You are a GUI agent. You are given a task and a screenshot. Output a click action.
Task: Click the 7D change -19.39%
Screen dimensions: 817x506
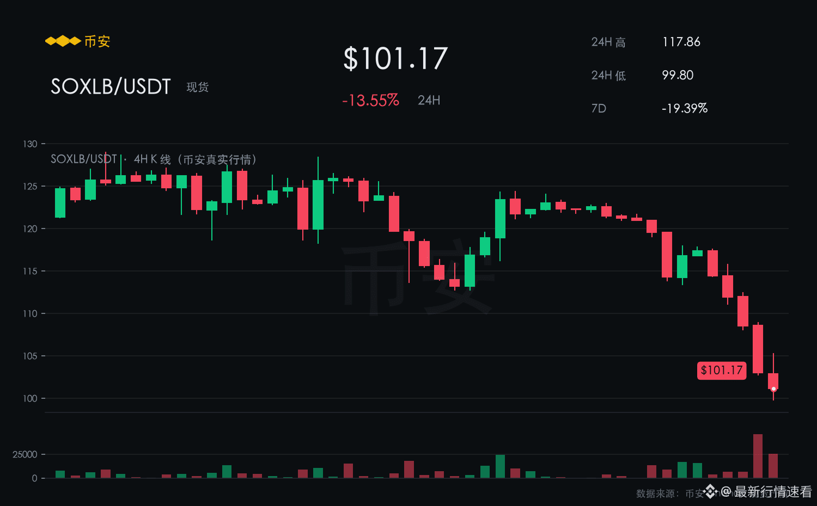coord(685,108)
